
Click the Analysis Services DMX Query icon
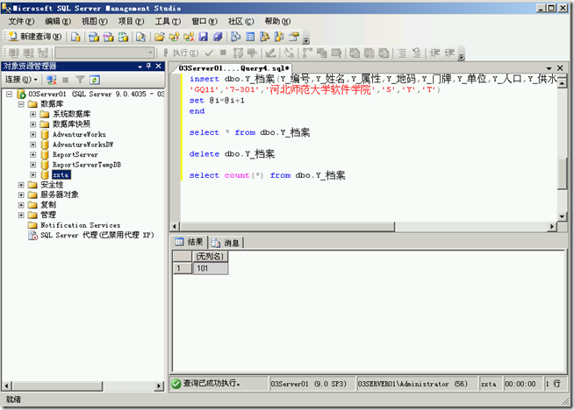pyautogui.click(x=108, y=37)
